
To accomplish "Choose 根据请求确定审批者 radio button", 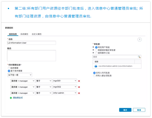I will point(96,50).
